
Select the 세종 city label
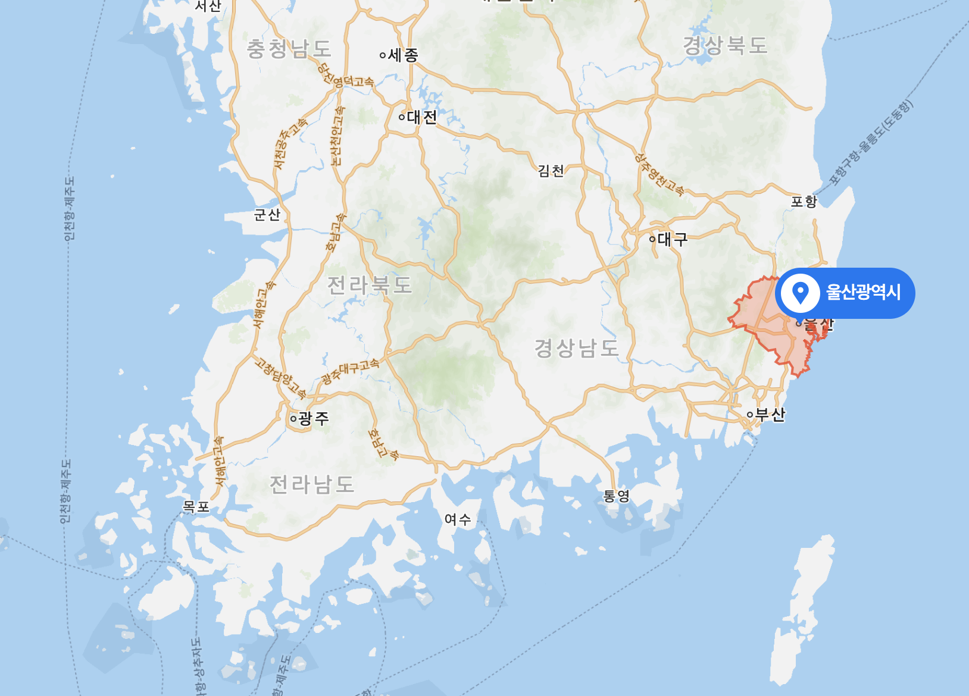(x=403, y=55)
